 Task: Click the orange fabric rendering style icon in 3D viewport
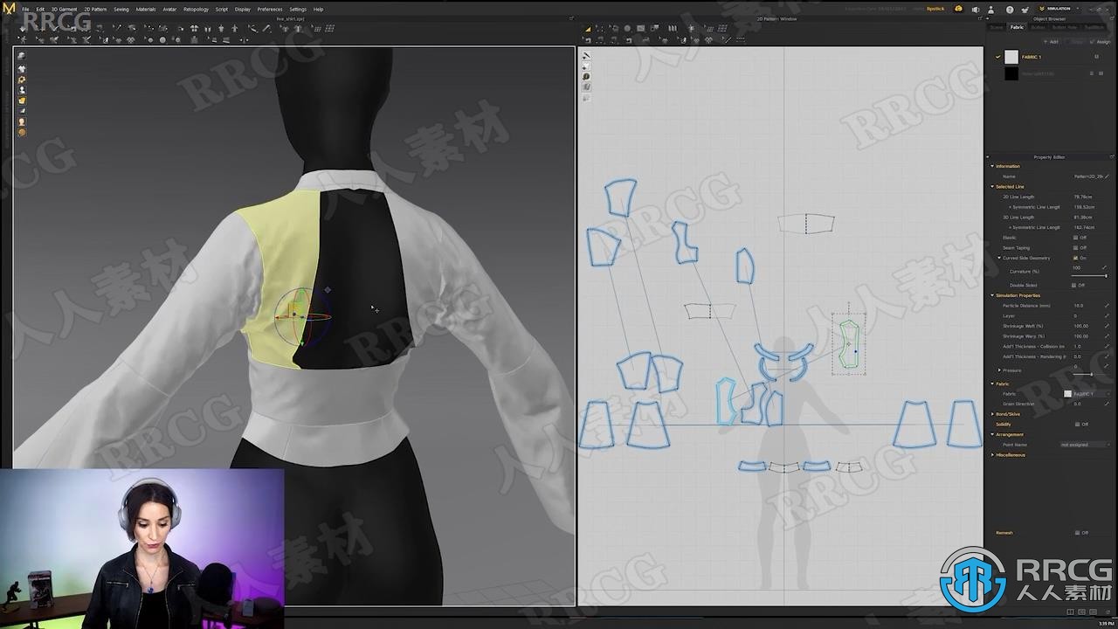(x=22, y=100)
